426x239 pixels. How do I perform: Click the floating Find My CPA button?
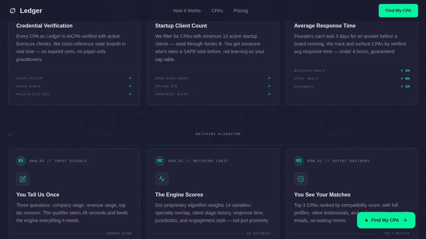coord(386,220)
